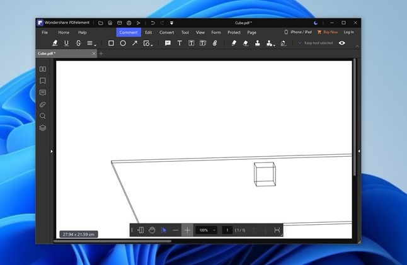The width and height of the screenshot is (407, 265).
Task: Zoom out with the minus button
Action: [x=176, y=230]
